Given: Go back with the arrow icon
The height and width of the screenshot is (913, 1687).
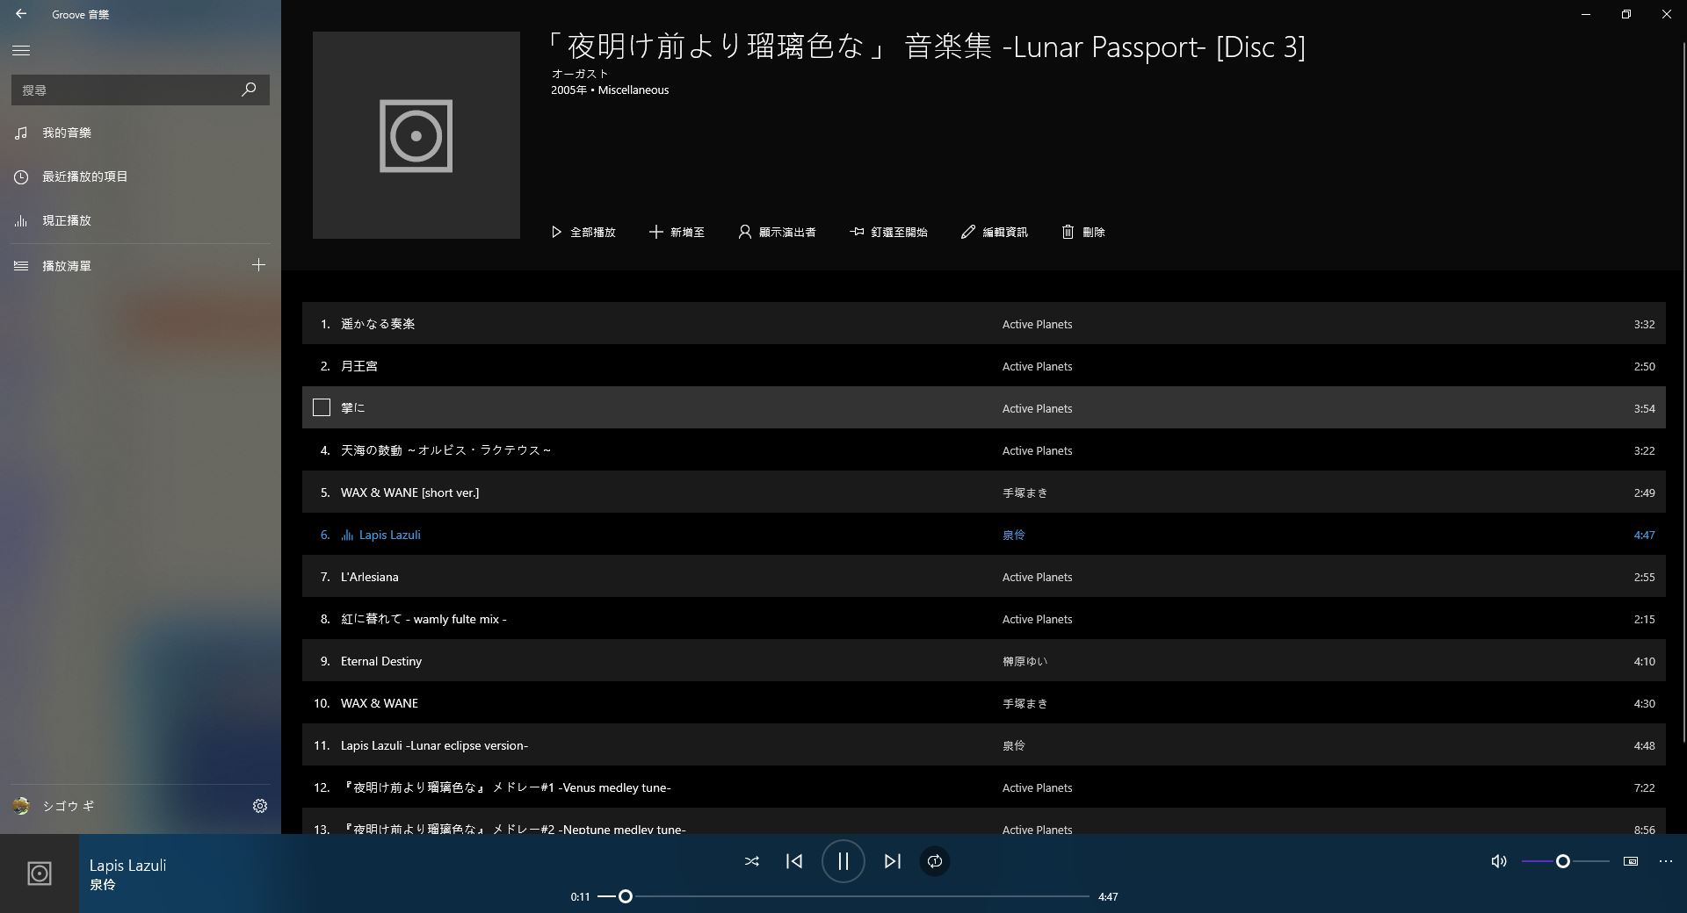Looking at the screenshot, I should (x=21, y=14).
